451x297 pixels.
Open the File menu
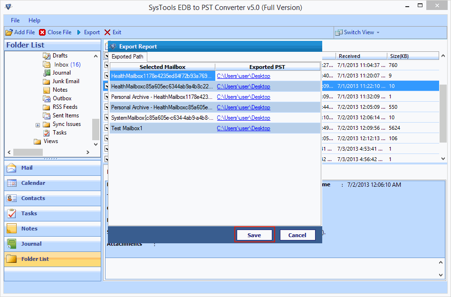15,20
